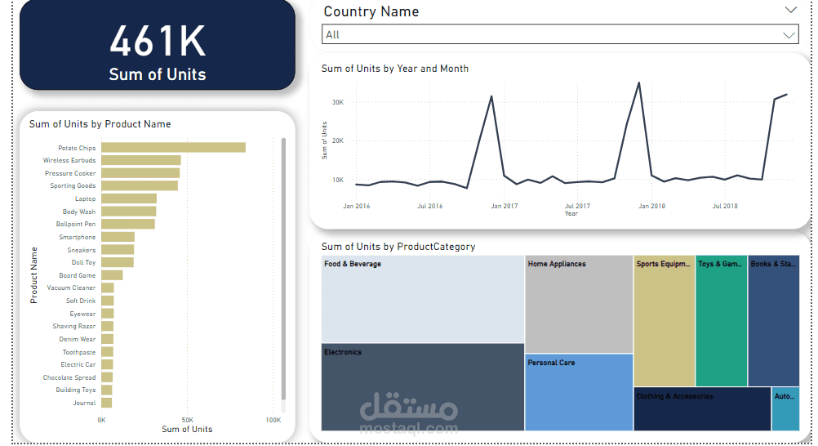Image resolution: width=818 pixels, height=446 pixels.
Task: Click the 'Jul 2018' axis label
Action: 725,207
